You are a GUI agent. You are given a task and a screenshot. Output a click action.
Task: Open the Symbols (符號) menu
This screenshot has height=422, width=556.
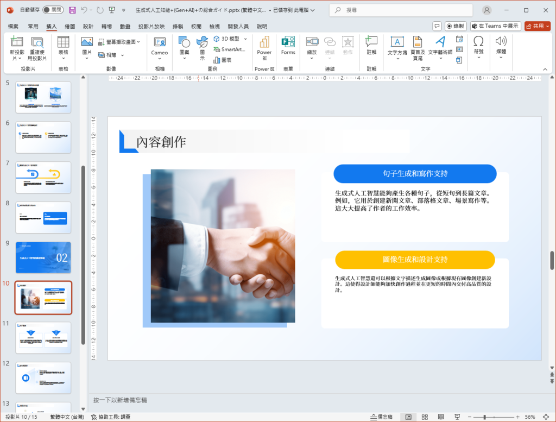(478, 47)
